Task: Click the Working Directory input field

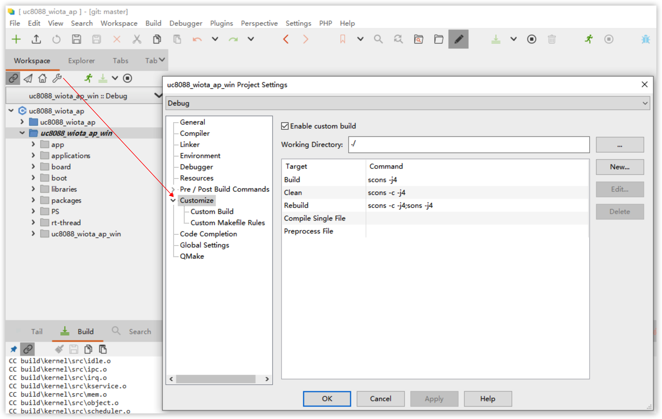Action: coord(469,145)
